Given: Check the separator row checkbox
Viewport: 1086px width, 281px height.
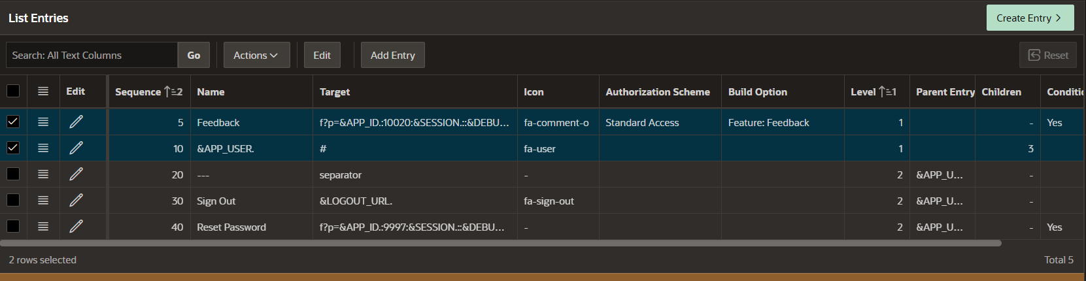Looking at the screenshot, I should click(x=13, y=174).
